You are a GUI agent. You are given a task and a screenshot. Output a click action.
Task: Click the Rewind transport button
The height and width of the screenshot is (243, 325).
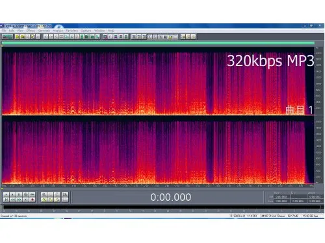[x=13, y=200]
